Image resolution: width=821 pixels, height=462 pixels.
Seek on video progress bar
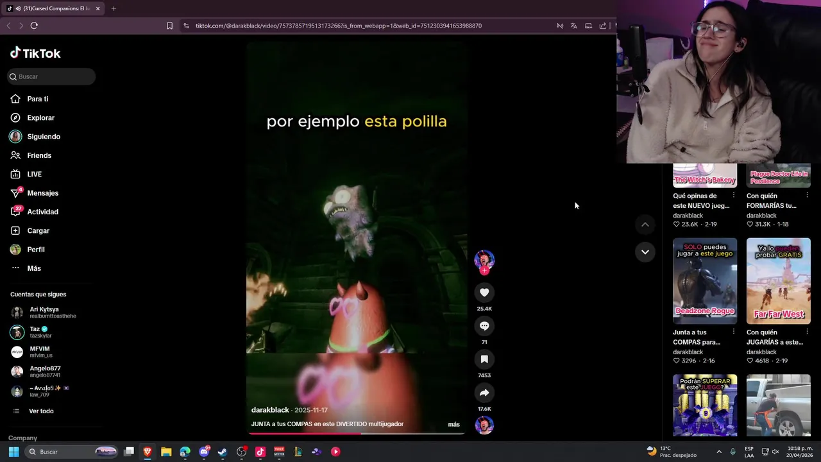pyautogui.click(x=356, y=433)
